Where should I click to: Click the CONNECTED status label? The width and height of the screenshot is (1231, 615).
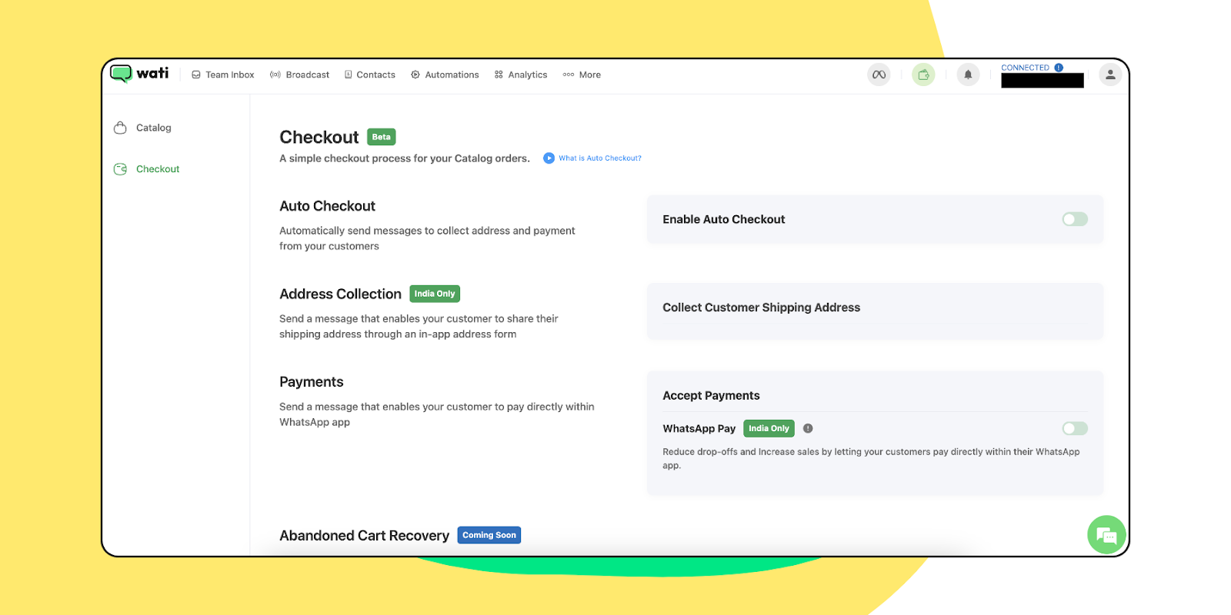pos(1025,68)
